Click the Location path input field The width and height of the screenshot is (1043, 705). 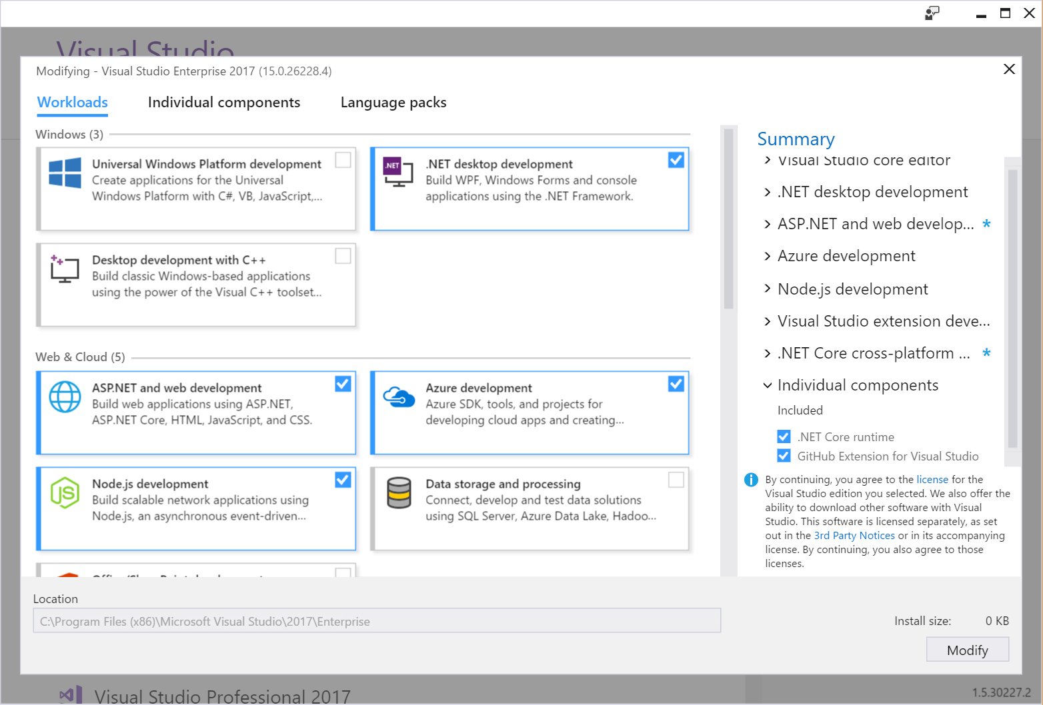[377, 621]
